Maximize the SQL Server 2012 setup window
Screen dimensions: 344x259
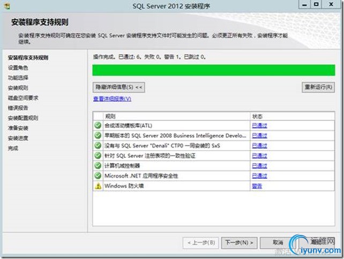pos(316,5)
